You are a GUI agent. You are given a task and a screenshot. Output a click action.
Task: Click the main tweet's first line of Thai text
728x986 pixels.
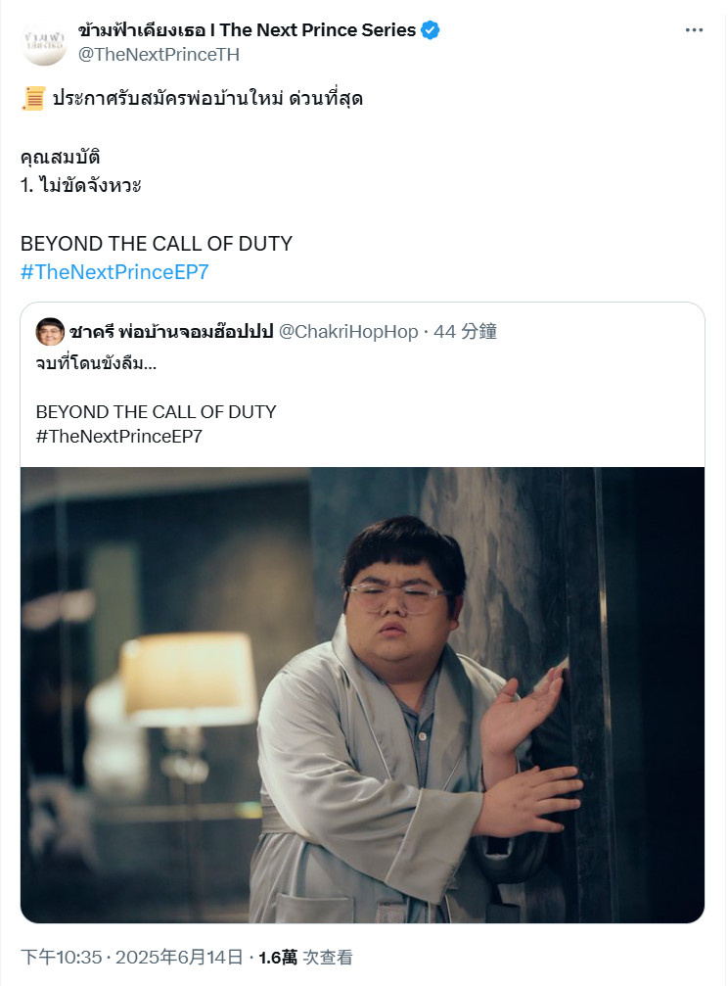point(207,99)
